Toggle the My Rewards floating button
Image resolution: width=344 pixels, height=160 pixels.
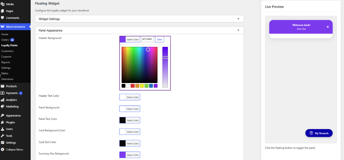pyautogui.click(x=319, y=133)
